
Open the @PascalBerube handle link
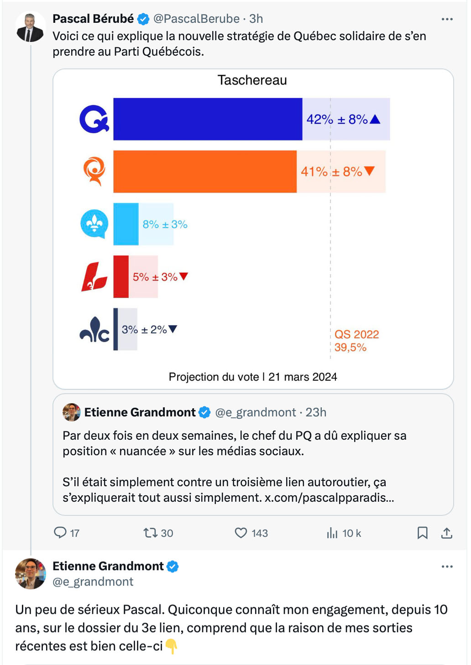tap(197, 19)
